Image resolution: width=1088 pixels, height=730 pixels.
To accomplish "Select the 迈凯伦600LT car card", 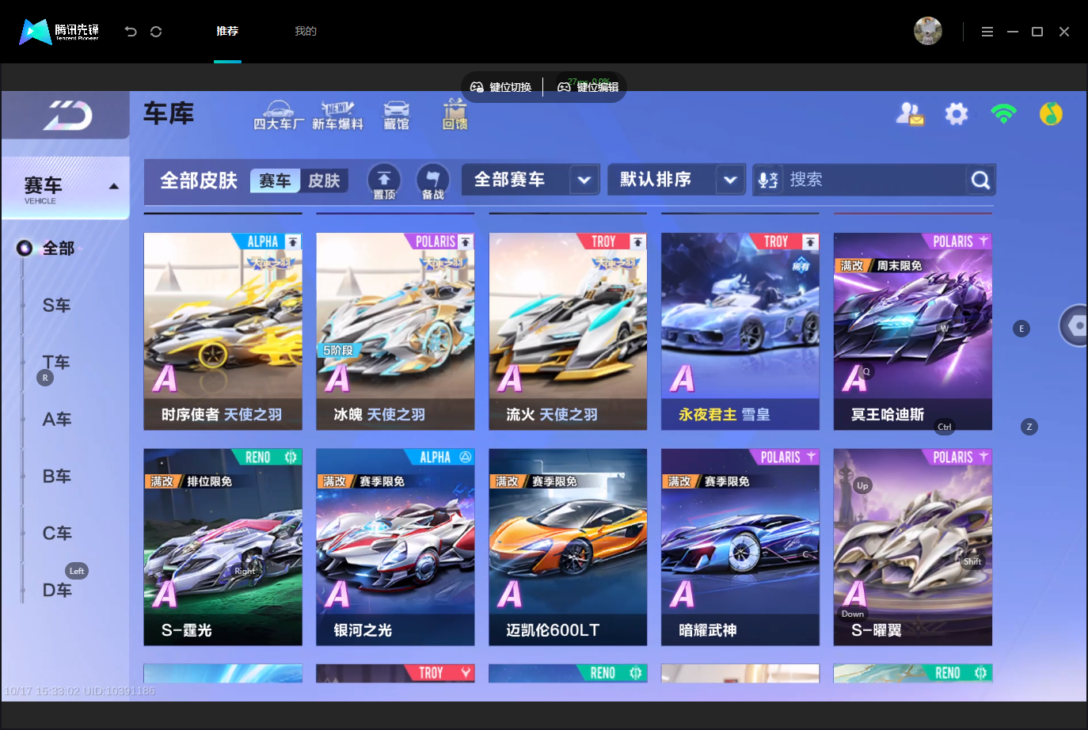I will tap(568, 547).
